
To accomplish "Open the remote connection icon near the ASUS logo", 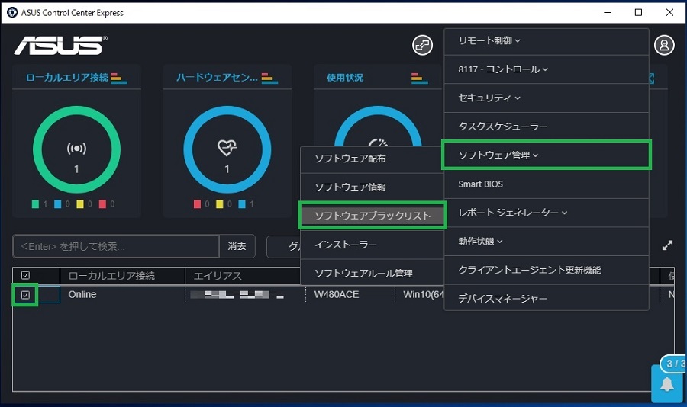I will [x=422, y=45].
